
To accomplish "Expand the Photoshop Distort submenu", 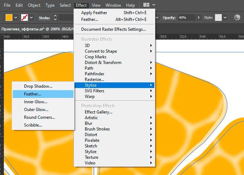I will pyautogui.click(x=114, y=135).
